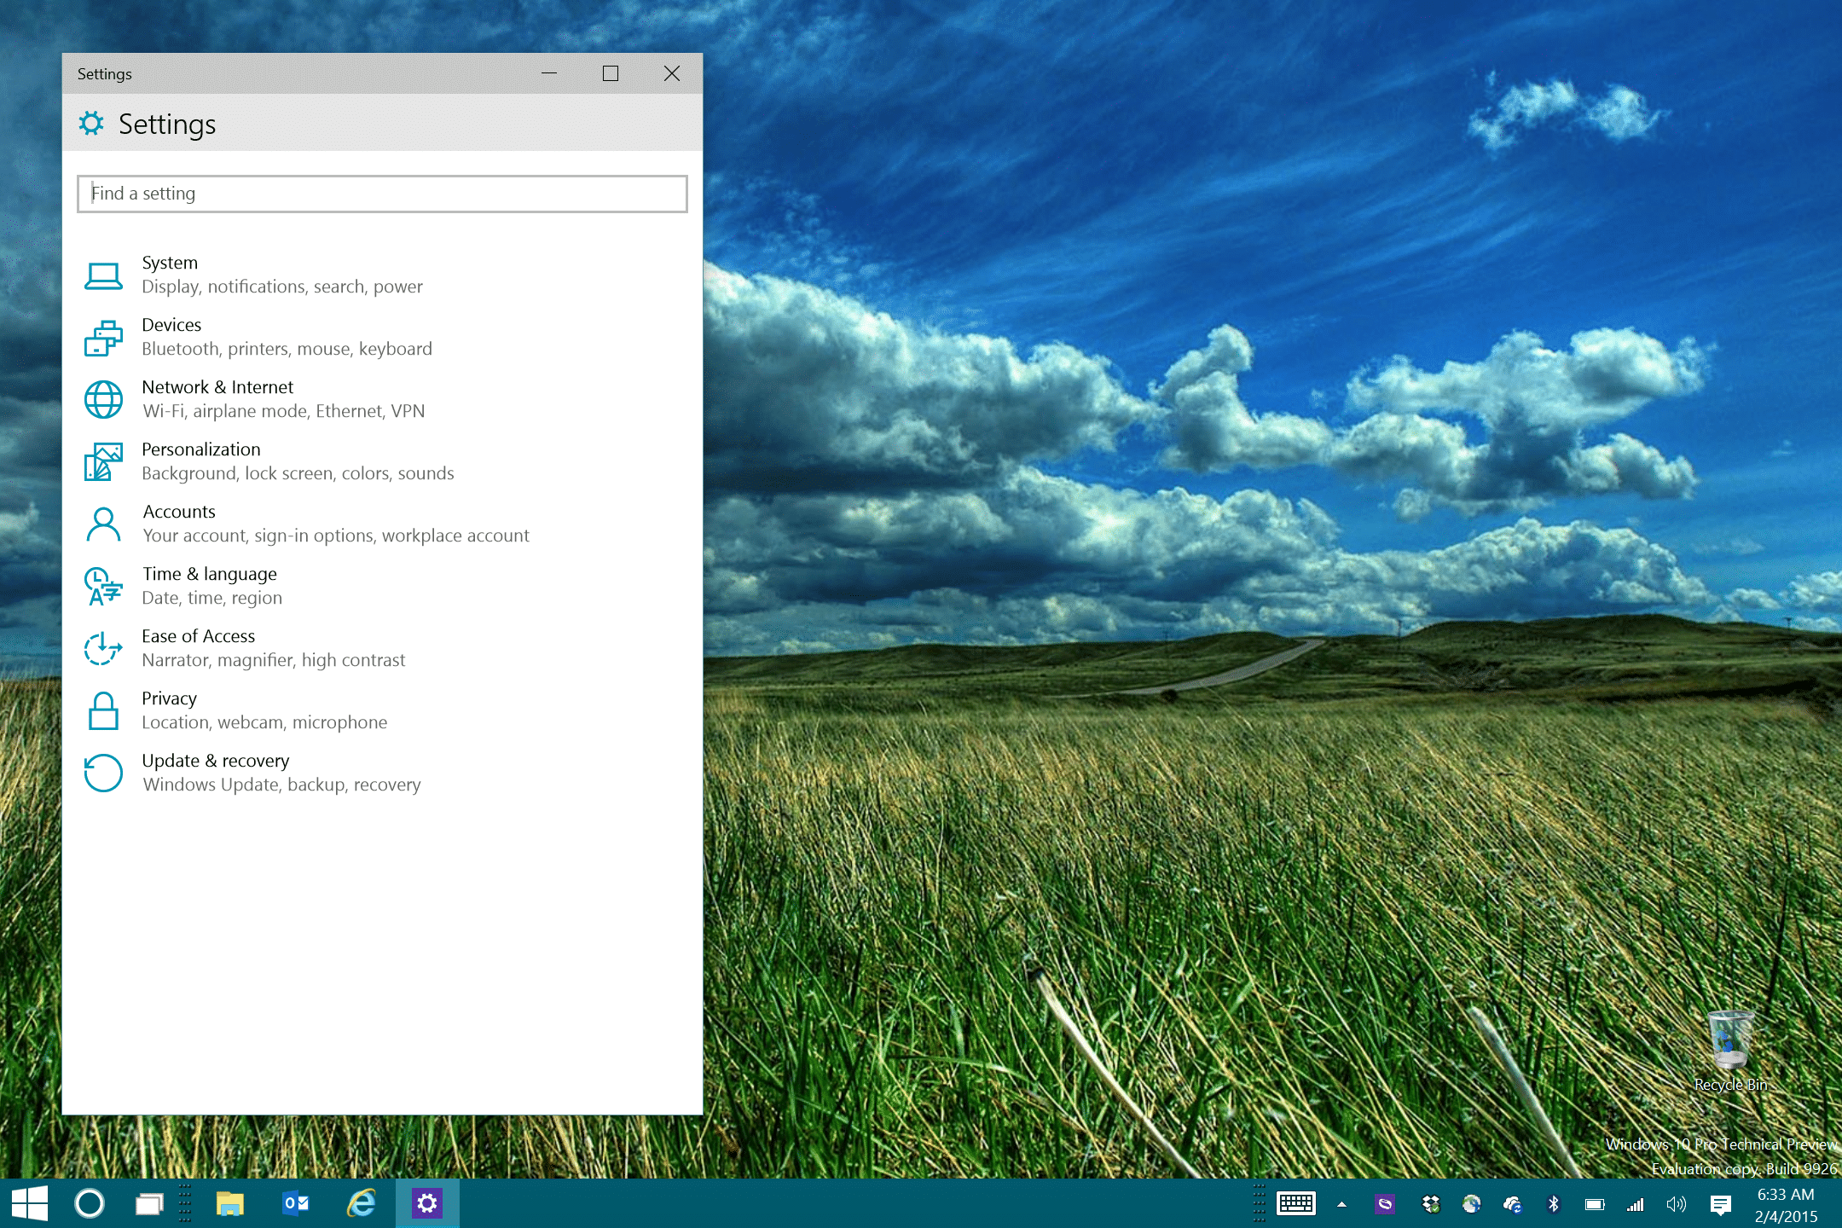Maximize the Settings window
1842x1228 pixels.
[x=611, y=73]
